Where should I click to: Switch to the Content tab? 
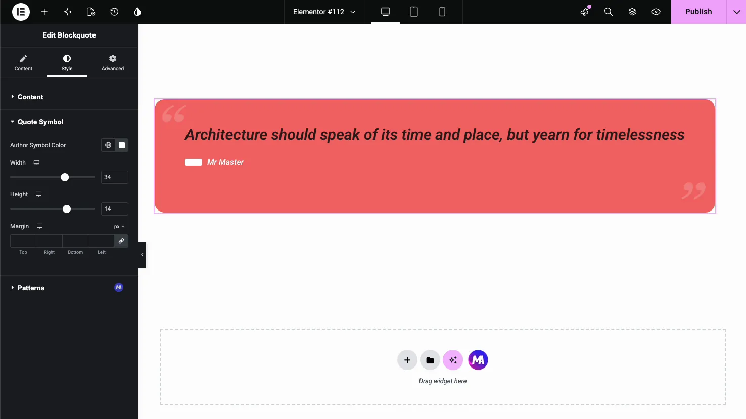[23, 63]
